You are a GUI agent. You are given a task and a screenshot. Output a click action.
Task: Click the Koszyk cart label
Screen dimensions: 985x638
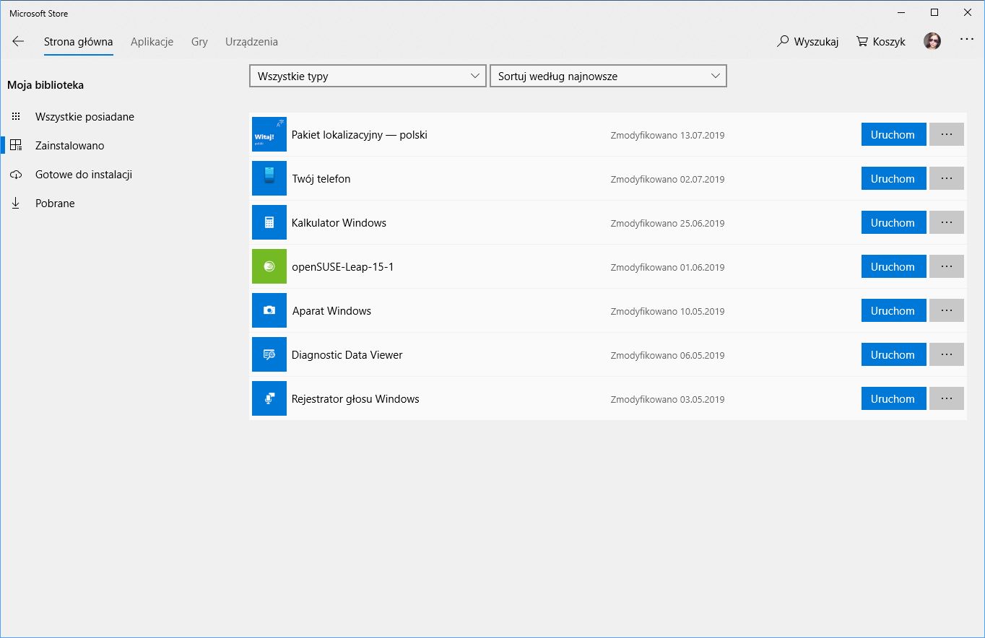[x=889, y=42]
